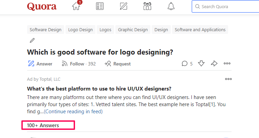Open question's more options menu
This screenshot has height=138, width=259.
point(227,63)
